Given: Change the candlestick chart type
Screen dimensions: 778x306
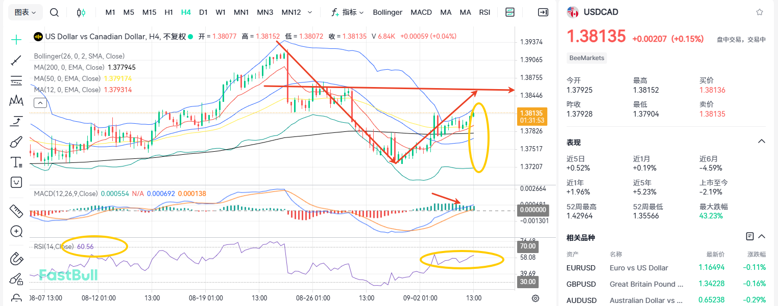Looking at the screenshot, I should [81, 12].
